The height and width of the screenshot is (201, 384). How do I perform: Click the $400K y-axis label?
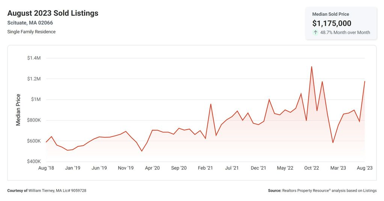click(34, 161)
